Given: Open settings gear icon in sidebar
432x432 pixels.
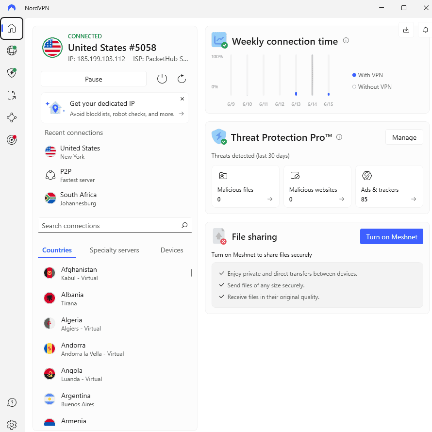Looking at the screenshot, I should click(12, 425).
